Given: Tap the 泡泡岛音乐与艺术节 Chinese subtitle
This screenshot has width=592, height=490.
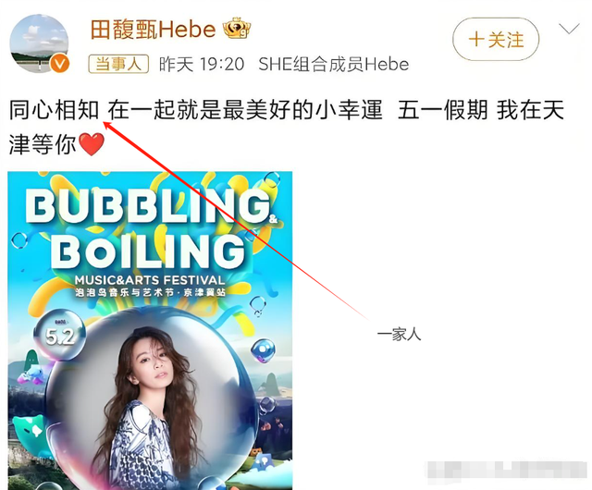Looking at the screenshot, I should pyautogui.click(x=150, y=292).
